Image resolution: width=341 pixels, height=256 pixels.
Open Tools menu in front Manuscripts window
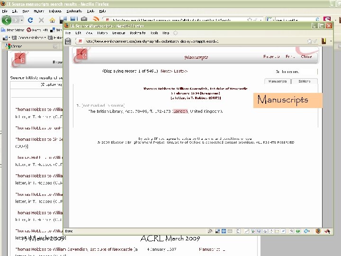pos(154,33)
